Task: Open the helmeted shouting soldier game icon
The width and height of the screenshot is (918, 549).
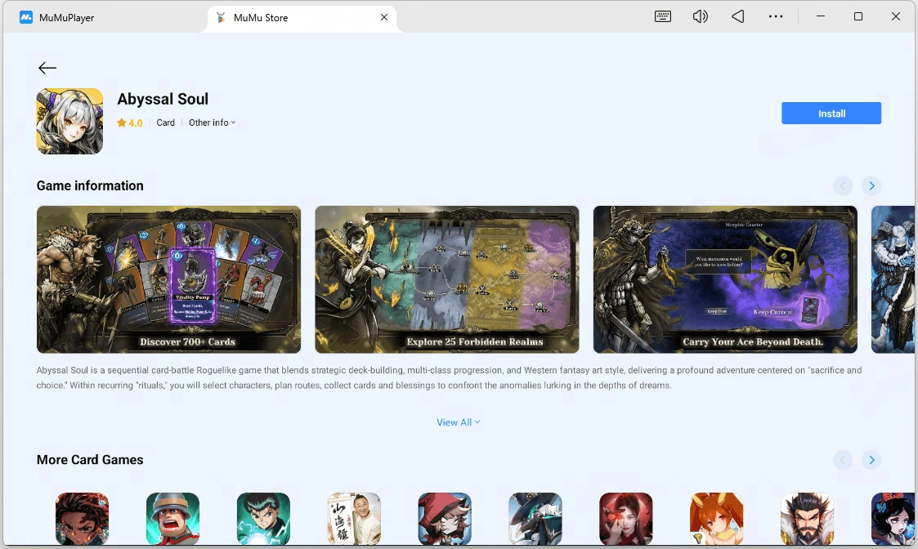Action: (172, 519)
